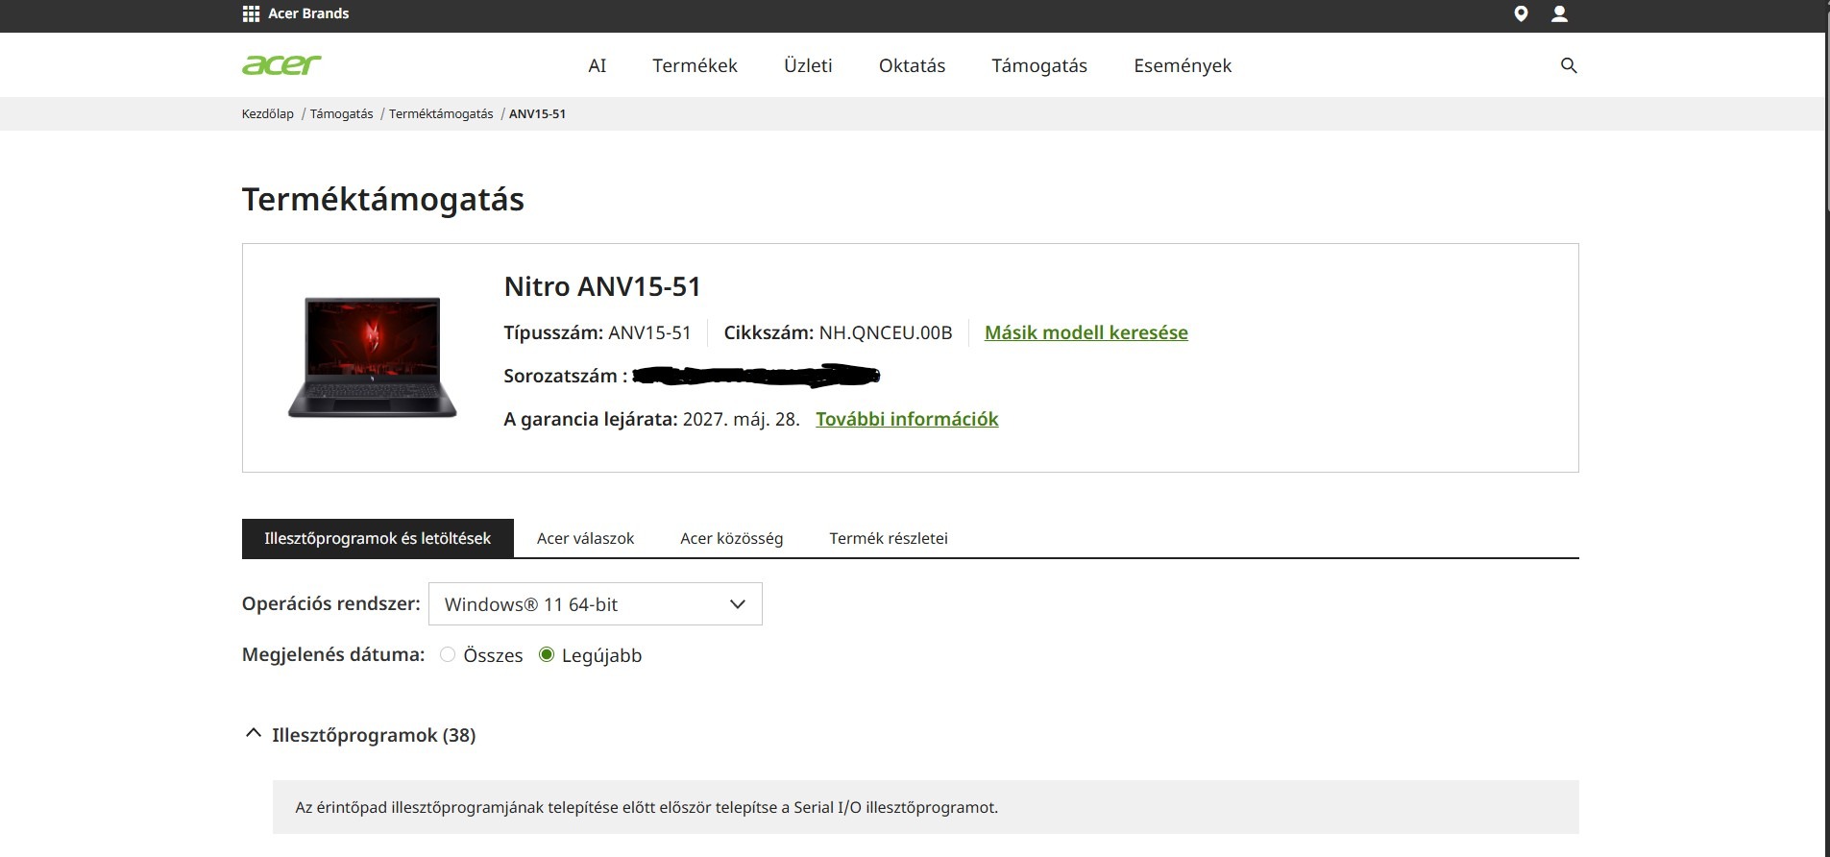Image resolution: width=1830 pixels, height=857 pixels.
Task: Switch to Termék részletei tab
Action: tap(889, 538)
